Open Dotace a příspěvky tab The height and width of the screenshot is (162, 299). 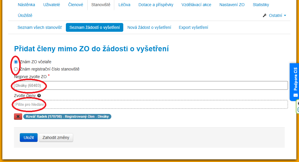[156, 5]
